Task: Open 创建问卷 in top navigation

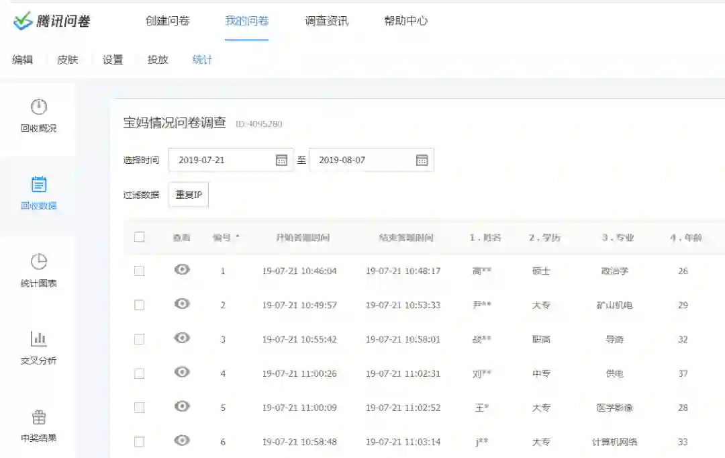Action: (168, 21)
